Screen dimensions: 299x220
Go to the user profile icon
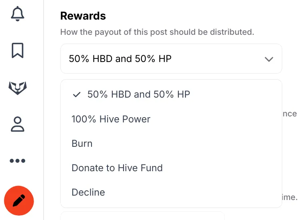tap(18, 124)
